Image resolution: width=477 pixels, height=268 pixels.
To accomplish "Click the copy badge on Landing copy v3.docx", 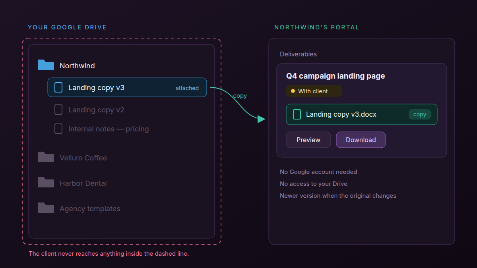I will click(420, 114).
